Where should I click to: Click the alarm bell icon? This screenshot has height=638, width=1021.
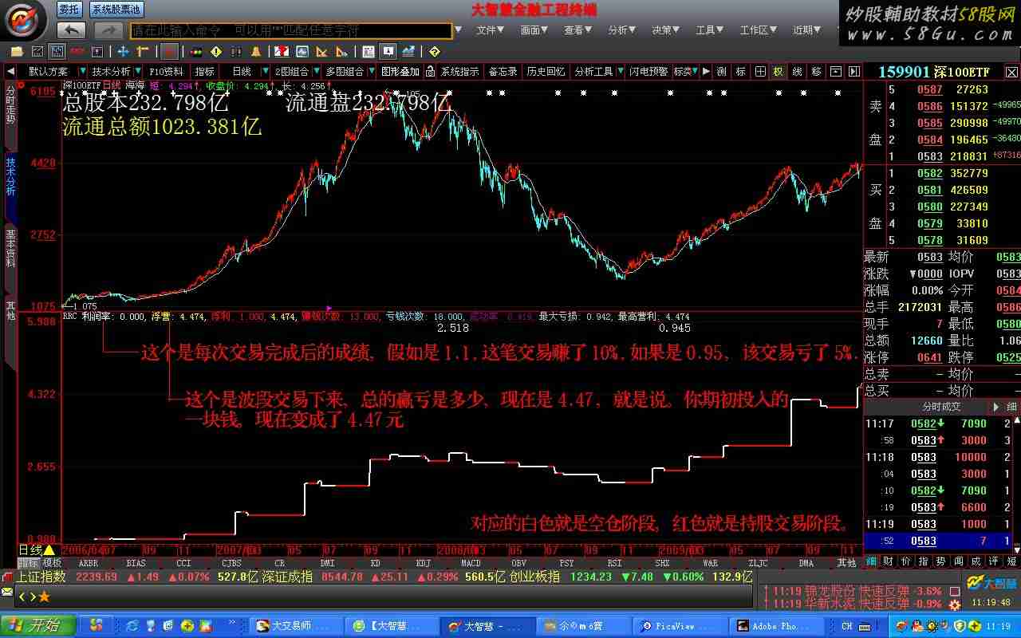click(x=256, y=52)
